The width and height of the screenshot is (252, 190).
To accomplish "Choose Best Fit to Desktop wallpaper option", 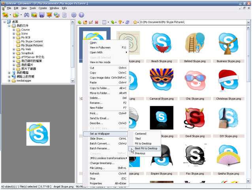I will click(145, 148).
